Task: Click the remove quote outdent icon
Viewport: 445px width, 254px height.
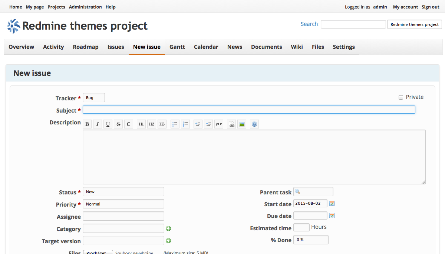Action: pos(208,124)
